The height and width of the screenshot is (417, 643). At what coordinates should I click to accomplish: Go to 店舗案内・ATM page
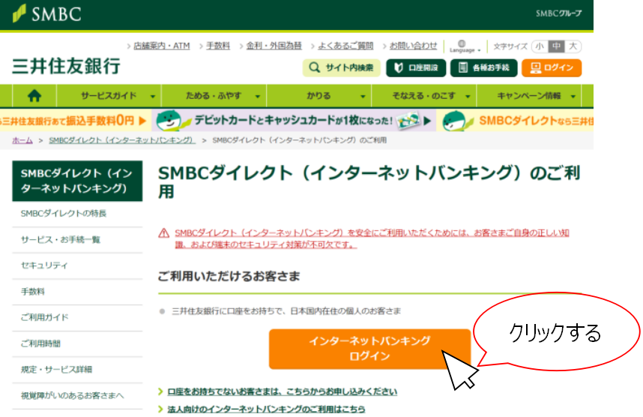(162, 46)
